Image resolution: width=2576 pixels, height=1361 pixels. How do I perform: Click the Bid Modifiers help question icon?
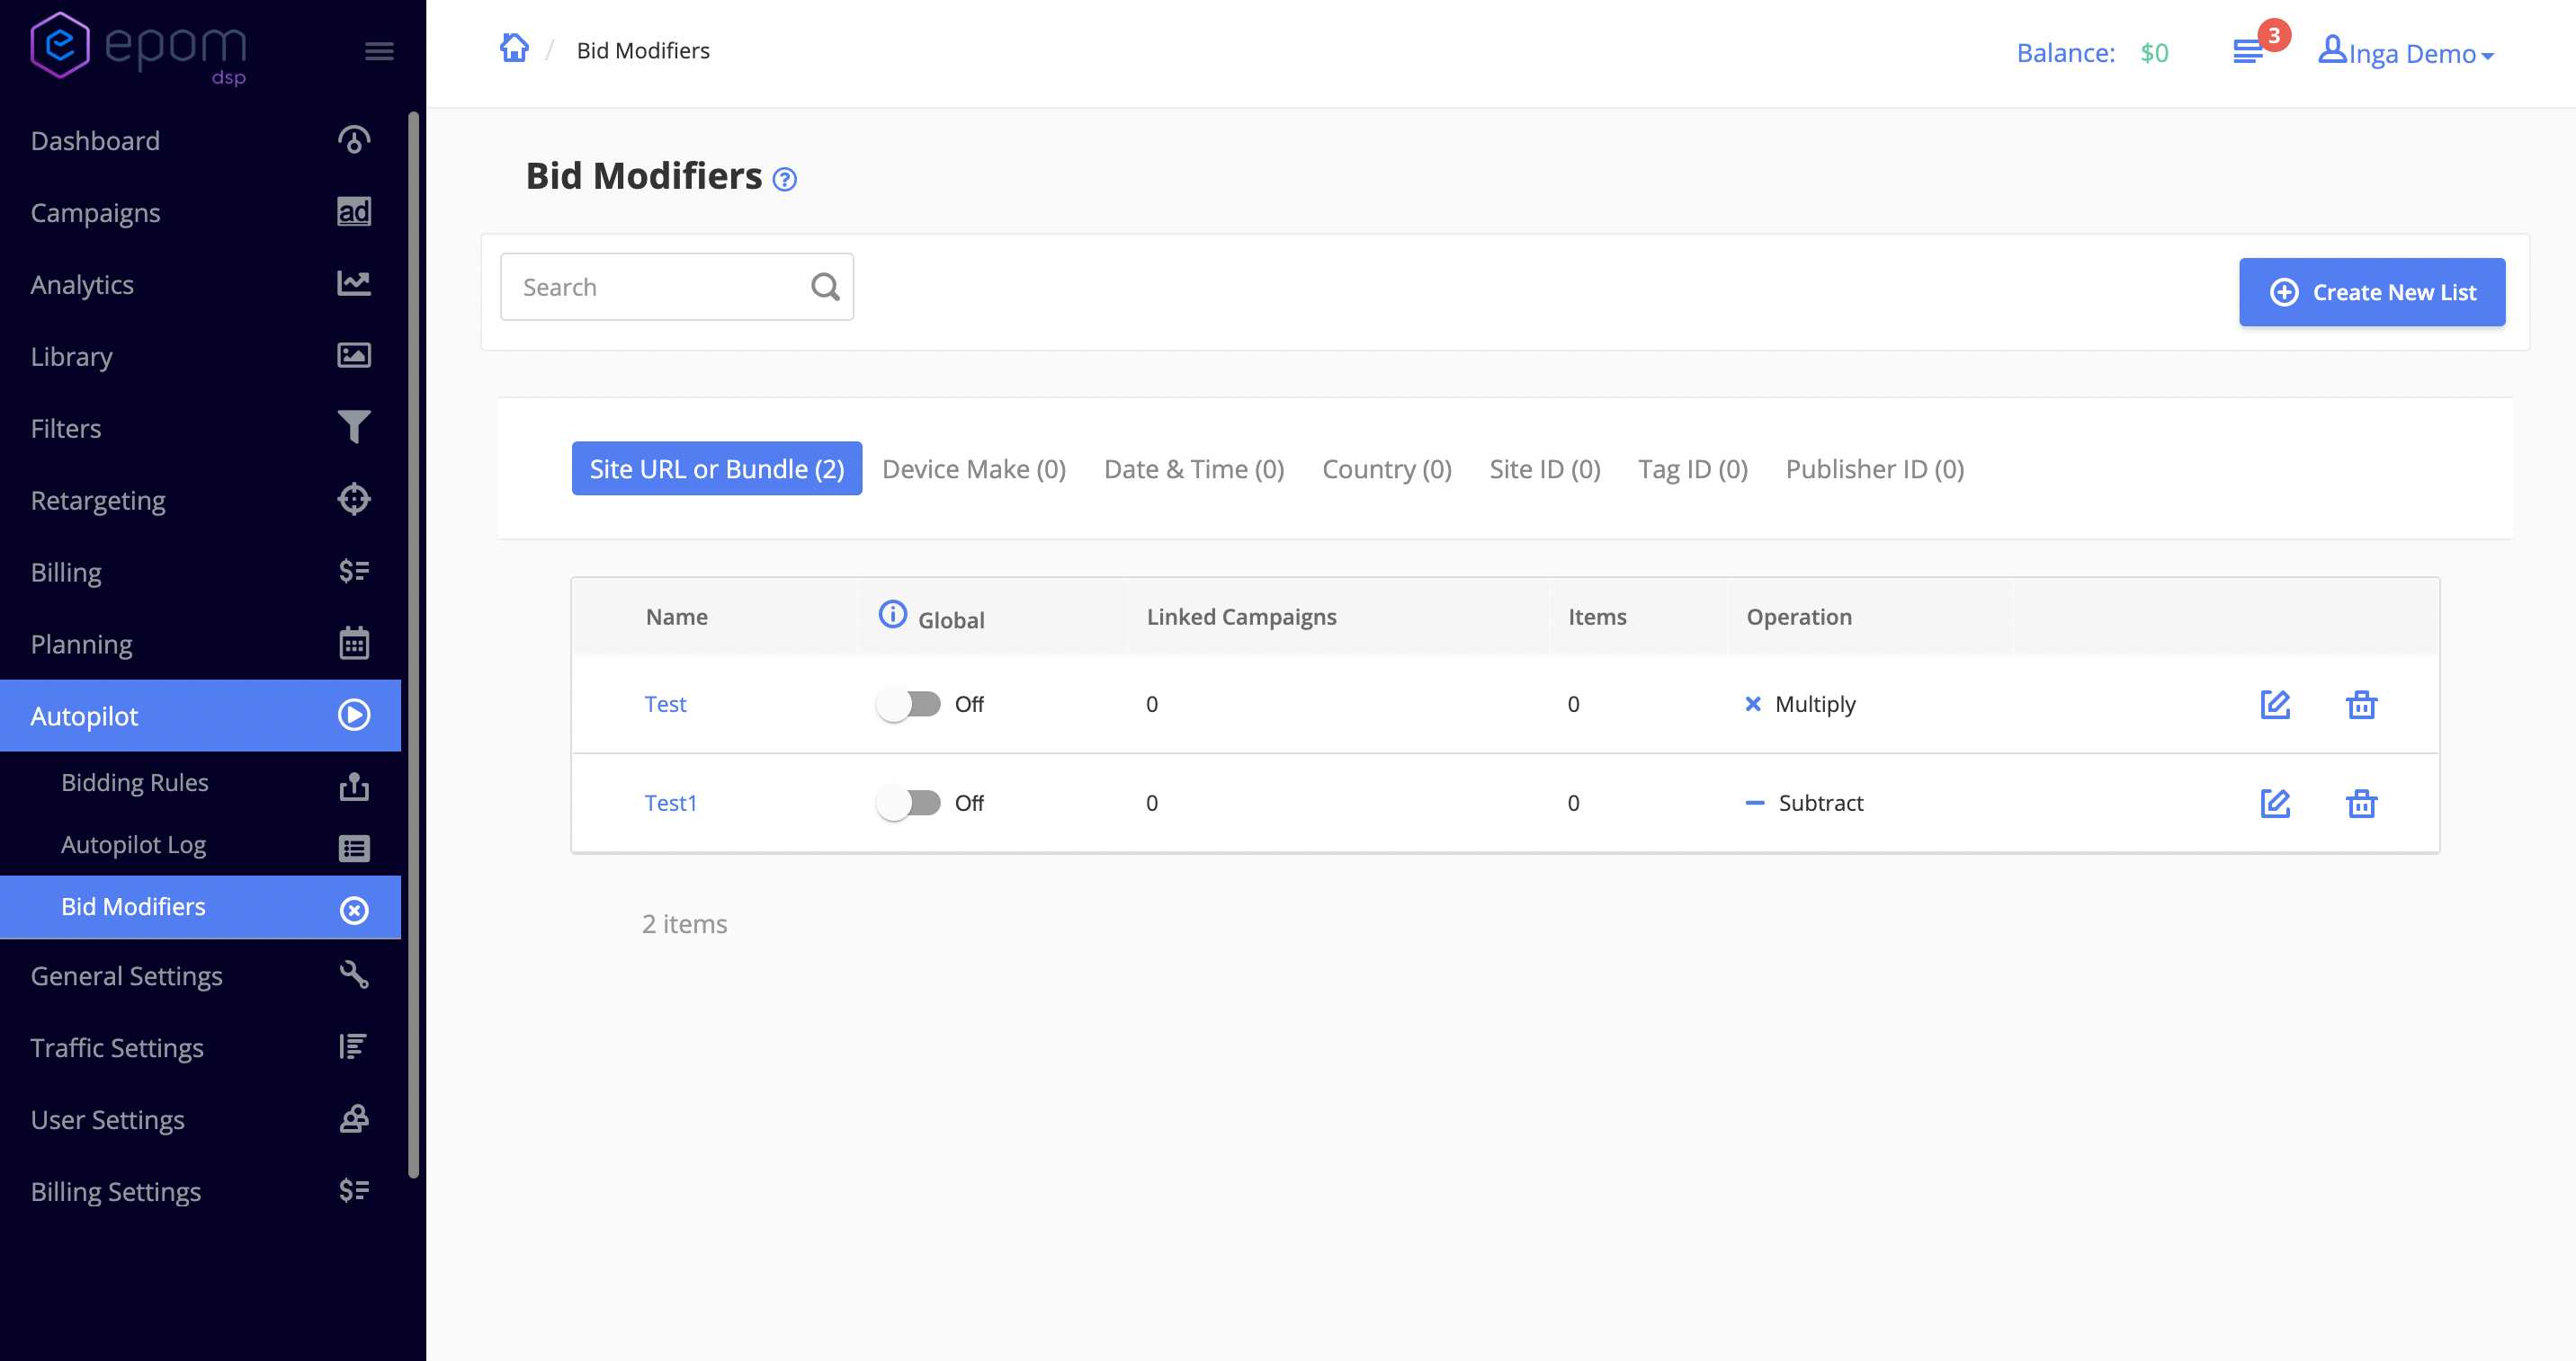click(x=785, y=180)
